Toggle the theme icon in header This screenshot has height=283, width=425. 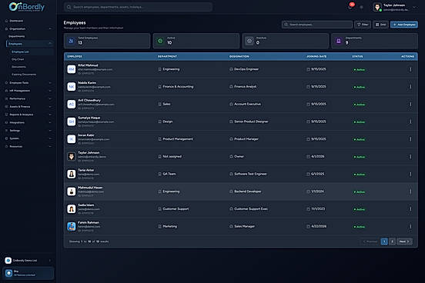pyautogui.click(x=361, y=8)
